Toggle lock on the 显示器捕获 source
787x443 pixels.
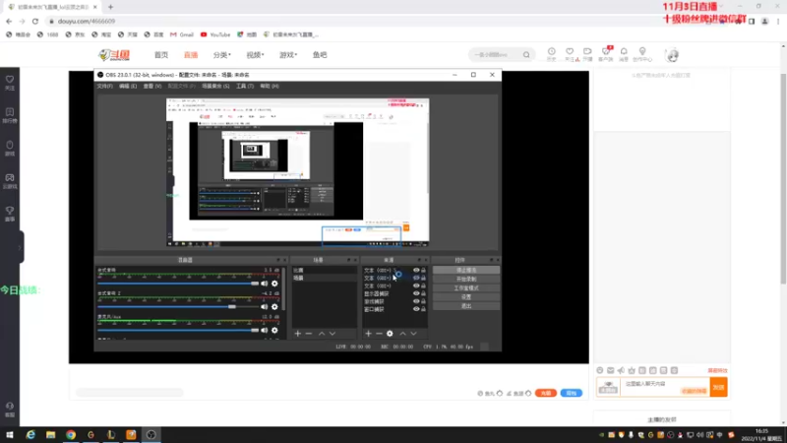[423, 293]
